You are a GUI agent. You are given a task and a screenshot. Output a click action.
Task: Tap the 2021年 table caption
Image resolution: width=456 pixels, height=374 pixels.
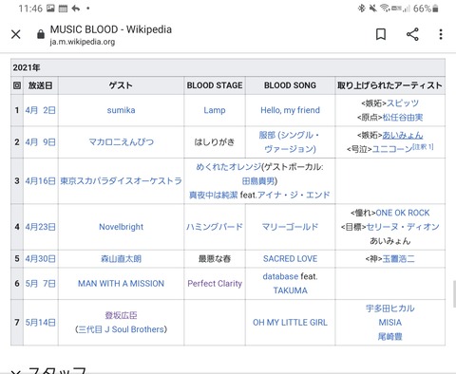[x=228, y=67]
